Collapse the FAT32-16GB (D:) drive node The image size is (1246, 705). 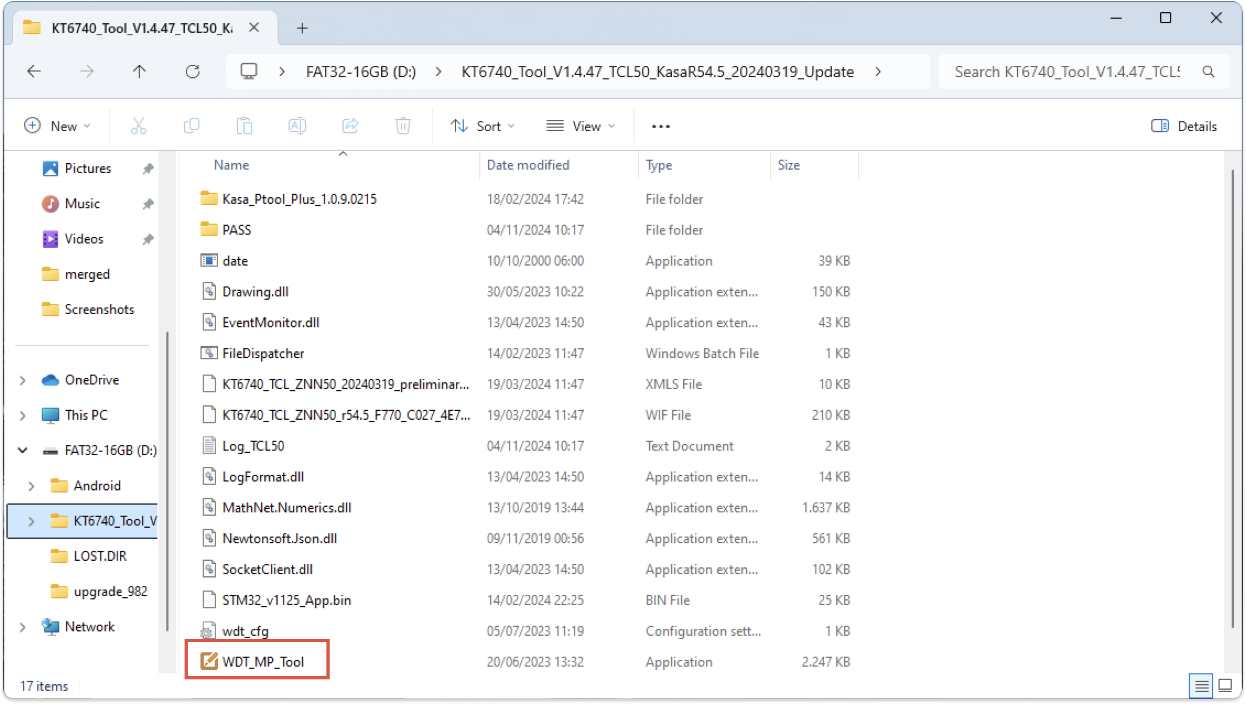tap(22, 451)
